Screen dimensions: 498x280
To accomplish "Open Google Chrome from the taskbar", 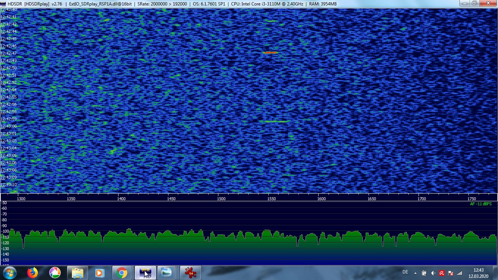I will click(x=122, y=273).
